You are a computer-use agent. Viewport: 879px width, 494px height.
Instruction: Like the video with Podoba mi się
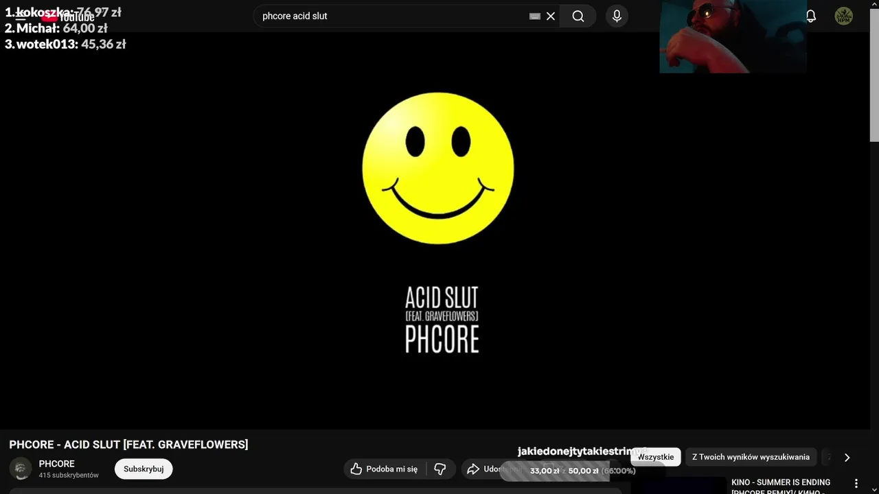[385, 469]
